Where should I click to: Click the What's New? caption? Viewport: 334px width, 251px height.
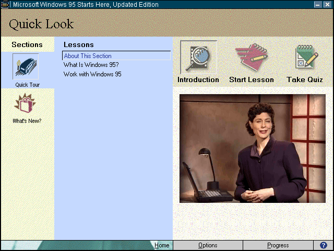click(x=27, y=121)
